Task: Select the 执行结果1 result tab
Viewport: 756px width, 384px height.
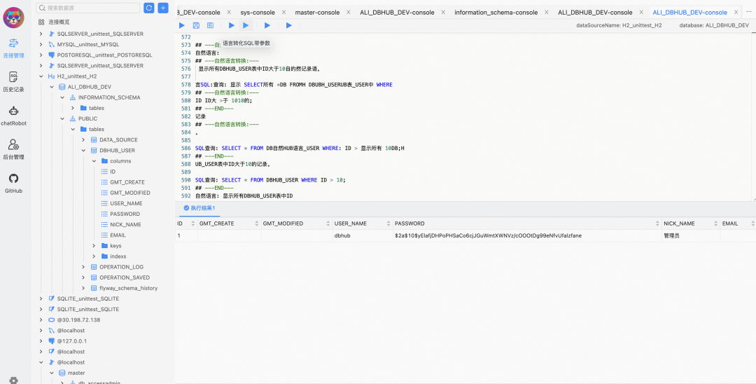Action: [198, 208]
